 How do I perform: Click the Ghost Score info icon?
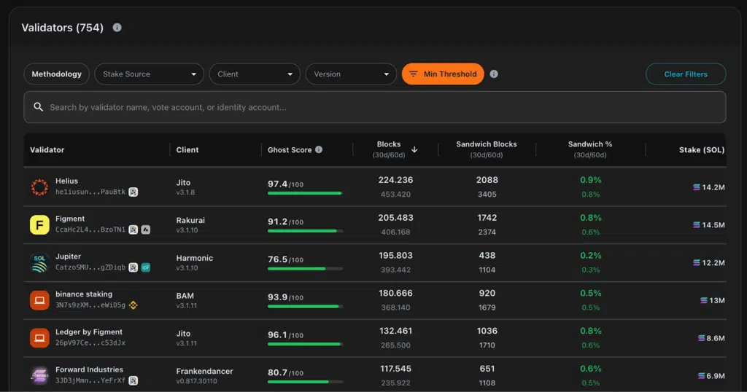click(x=319, y=149)
